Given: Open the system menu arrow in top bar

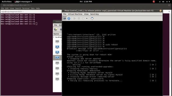Looking at the screenshot, I should tap(169, 2).
